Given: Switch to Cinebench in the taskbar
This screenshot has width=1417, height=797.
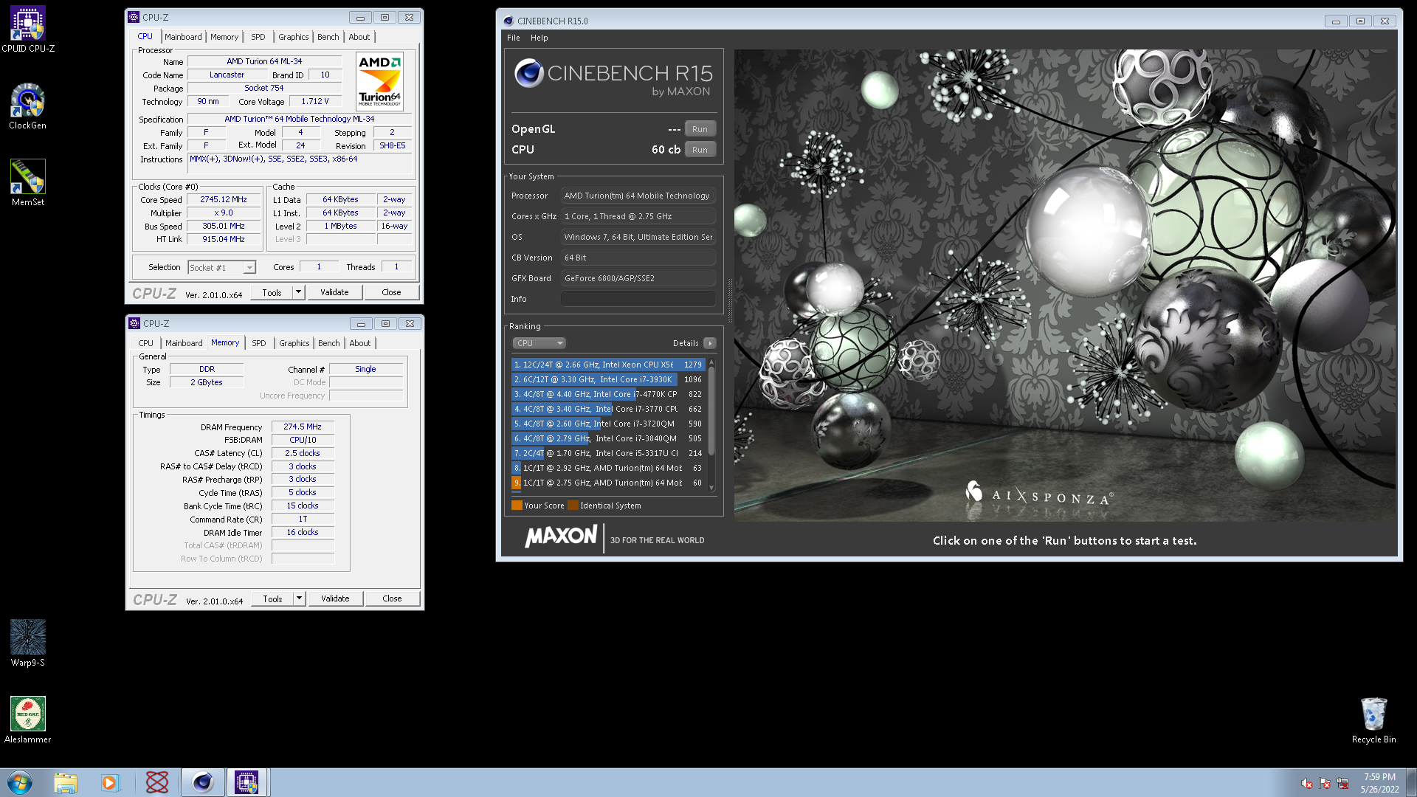Looking at the screenshot, I should [x=202, y=782].
